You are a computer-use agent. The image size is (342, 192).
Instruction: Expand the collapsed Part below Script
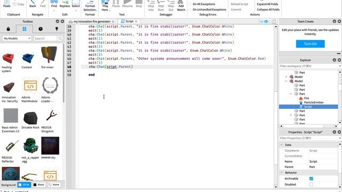(291, 115)
